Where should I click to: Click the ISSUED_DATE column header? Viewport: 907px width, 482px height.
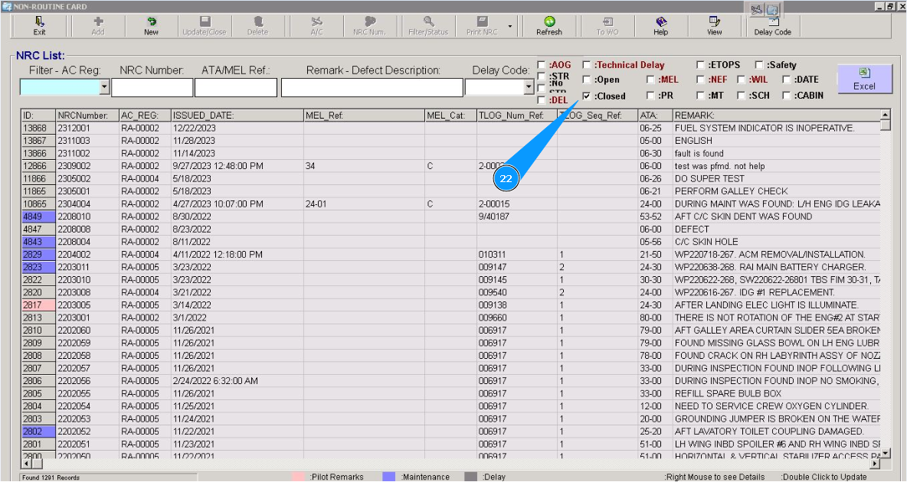[237, 116]
